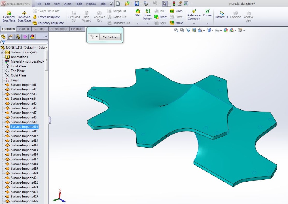The width and height of the screenshot is (288, 204).
Task: Open PropertyManager tab icon
Action: (10, 37)
